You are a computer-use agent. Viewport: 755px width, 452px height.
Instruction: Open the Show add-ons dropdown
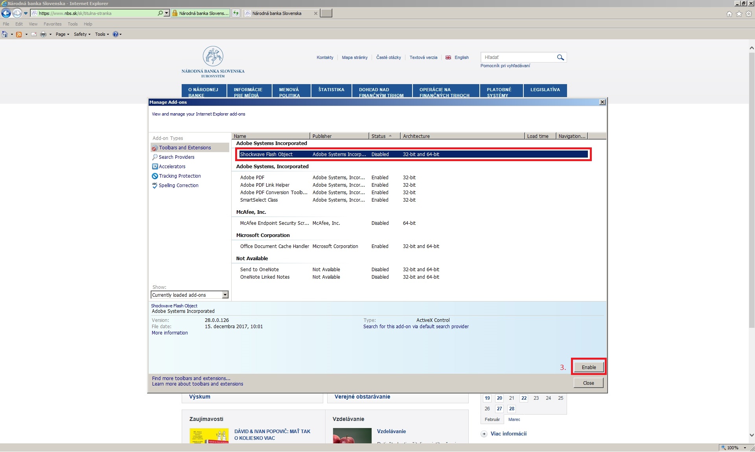[225, 295]
